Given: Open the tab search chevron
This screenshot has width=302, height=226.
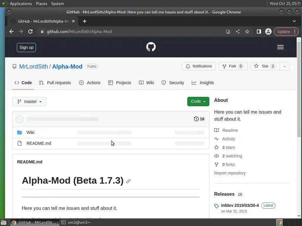Looking at the screenshot, I should [294, 21].
